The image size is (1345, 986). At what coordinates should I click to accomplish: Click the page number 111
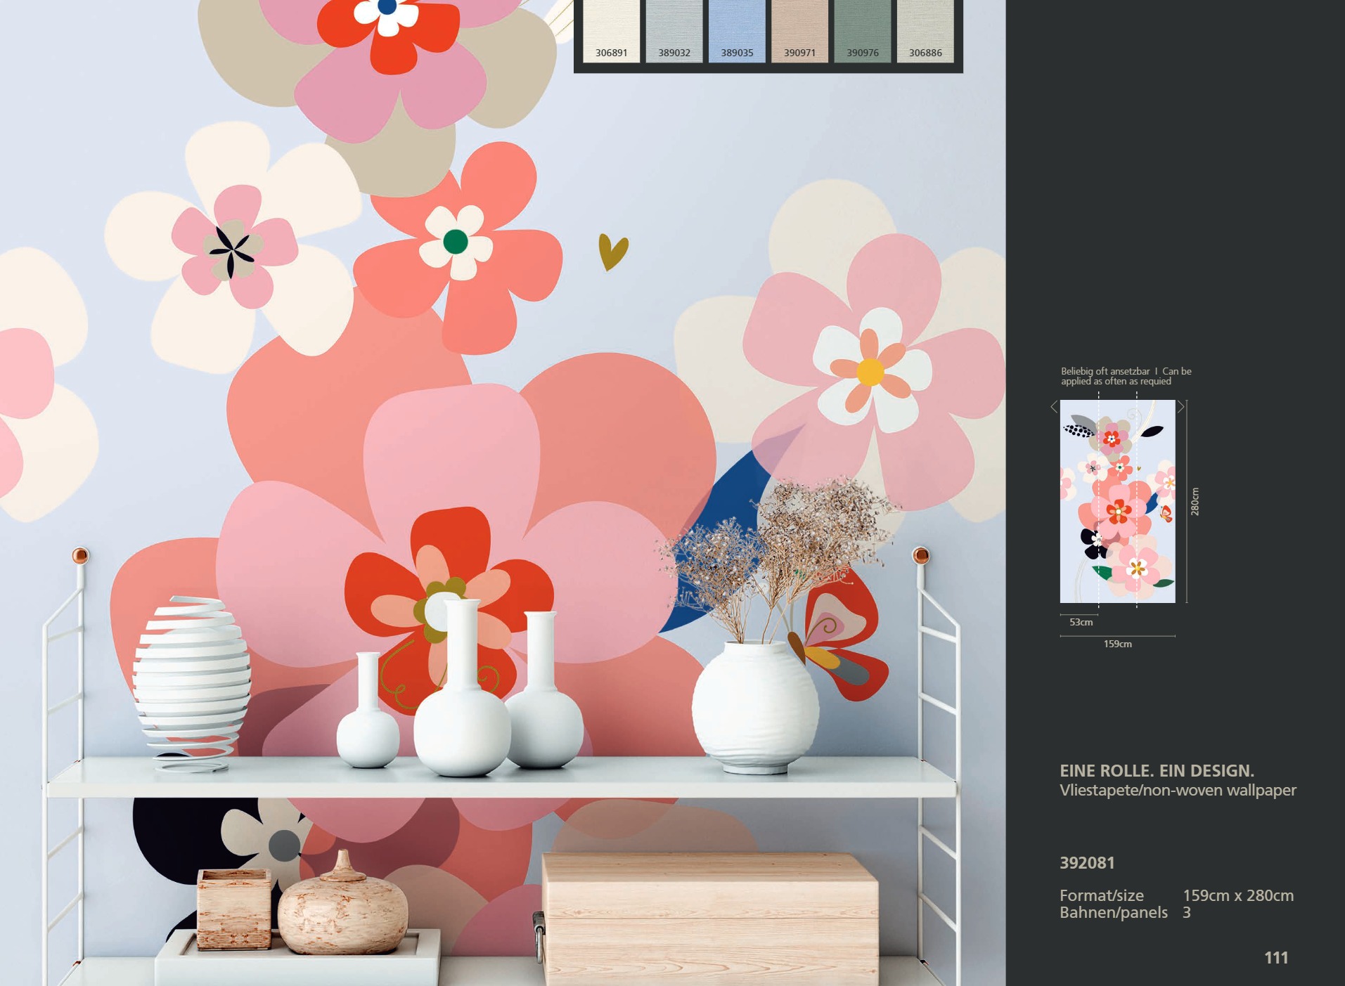1275,957
